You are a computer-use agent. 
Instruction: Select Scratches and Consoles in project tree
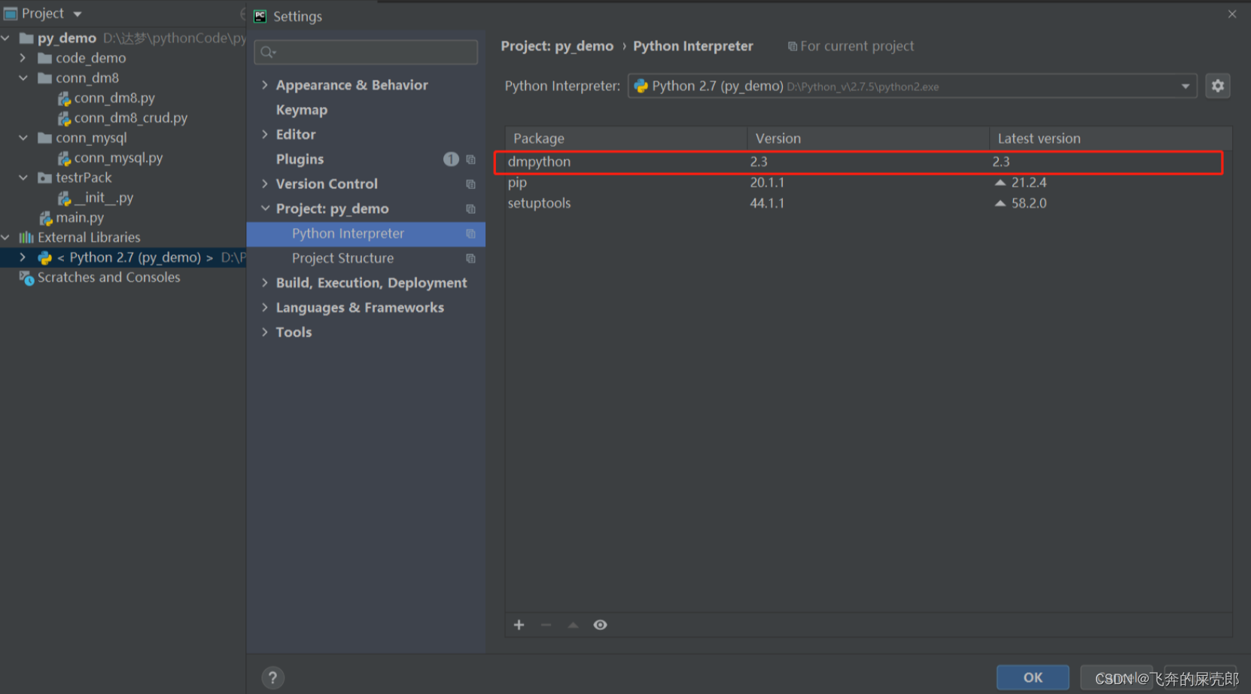[x=109, y=277]
